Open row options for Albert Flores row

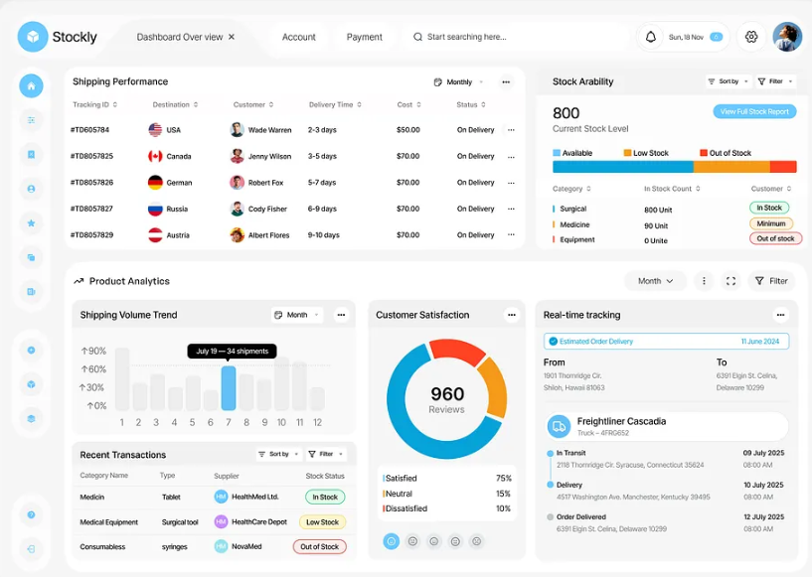[511, 235]
